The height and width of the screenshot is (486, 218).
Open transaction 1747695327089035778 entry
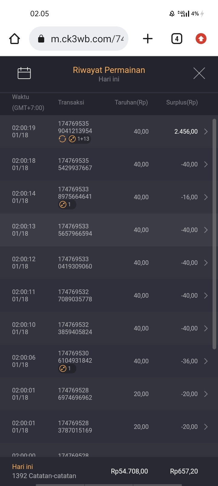75,296
